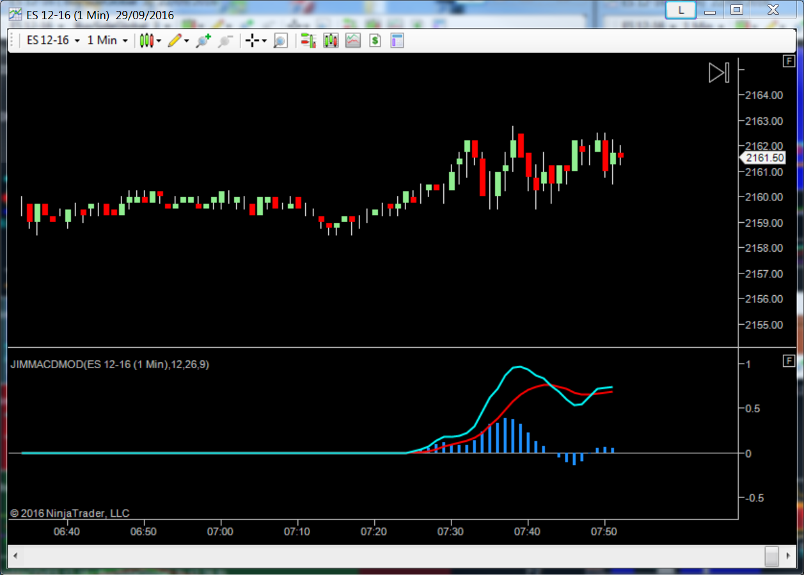Click the 2155.00 price axis label
The width and height of the screenshot is (804, 575).
(764, 325)
